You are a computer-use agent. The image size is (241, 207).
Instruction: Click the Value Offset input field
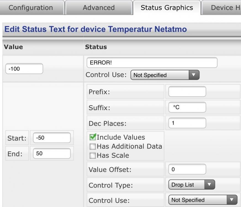[187, 169]
